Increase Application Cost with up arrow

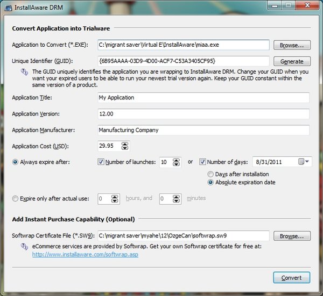coord(125,144)
